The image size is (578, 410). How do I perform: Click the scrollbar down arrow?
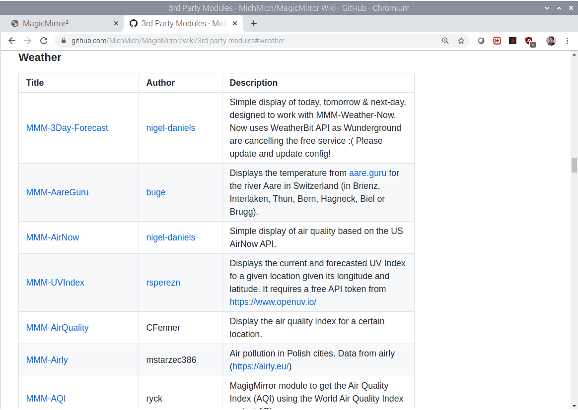pyautogui.click(x=574, y=407)
